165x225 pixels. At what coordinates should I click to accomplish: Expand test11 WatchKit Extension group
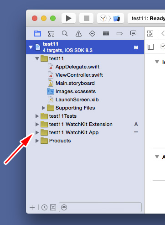pyautogui.click(x=37, y=124)
